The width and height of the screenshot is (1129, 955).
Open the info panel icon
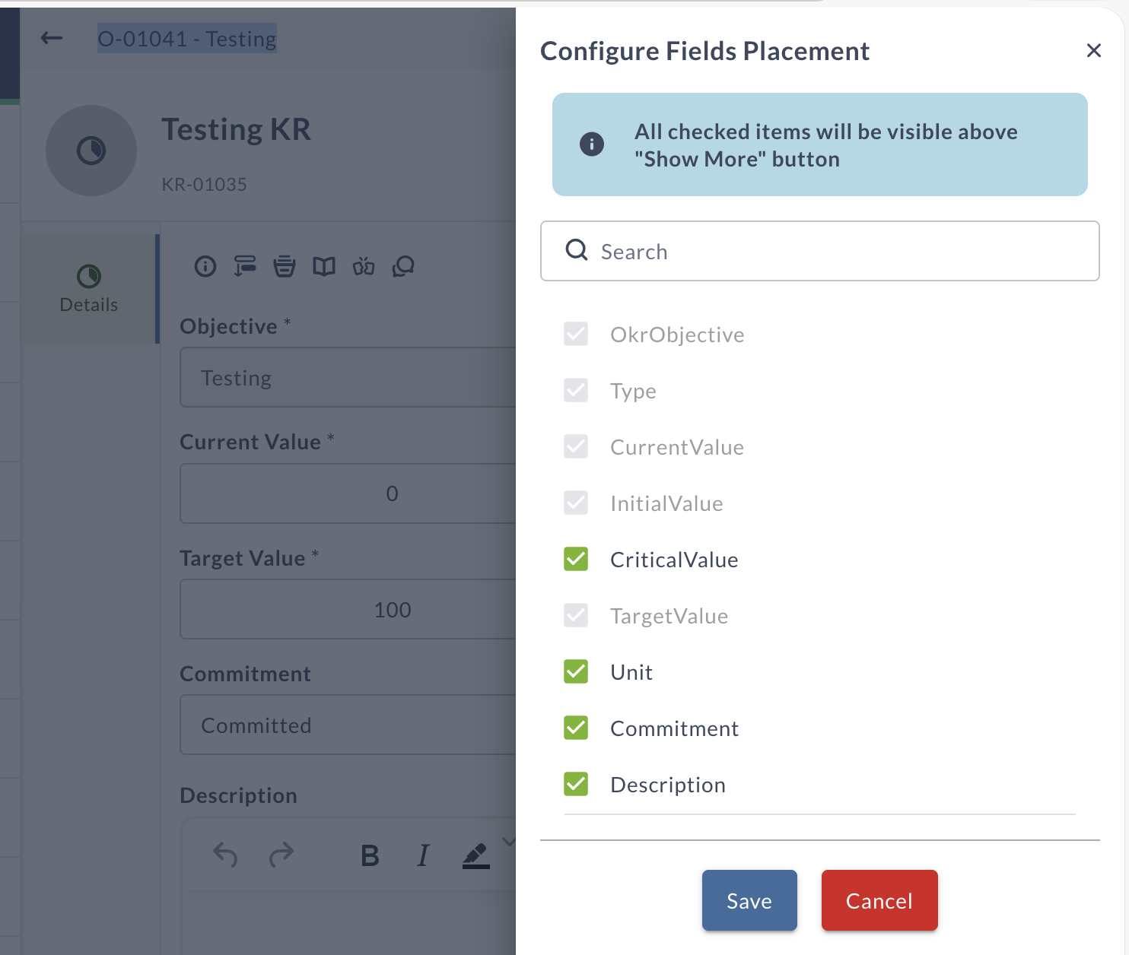coord(205,266)
